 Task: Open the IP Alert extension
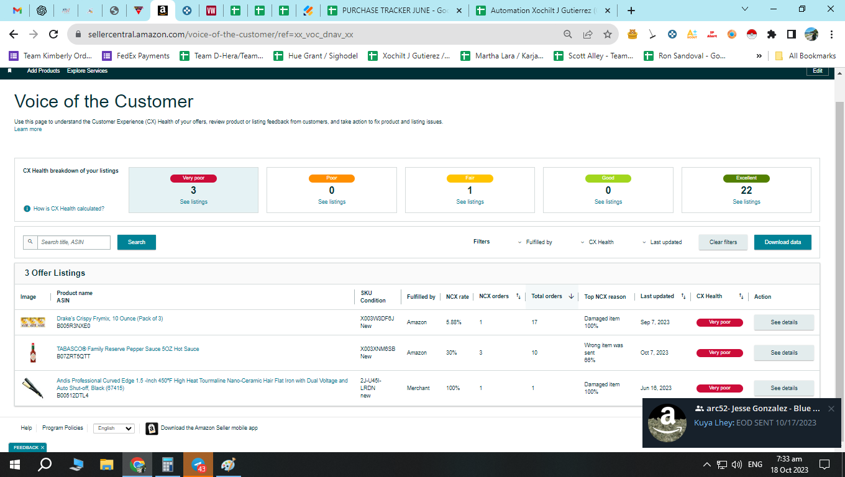[712, 34]
